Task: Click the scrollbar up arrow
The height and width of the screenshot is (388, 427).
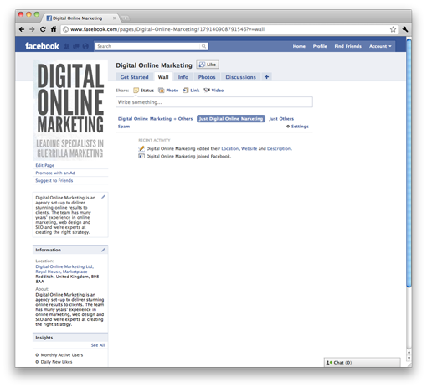Action: pos(409,352)
